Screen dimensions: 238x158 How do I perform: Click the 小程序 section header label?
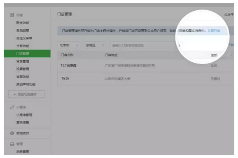coord(21,107)
